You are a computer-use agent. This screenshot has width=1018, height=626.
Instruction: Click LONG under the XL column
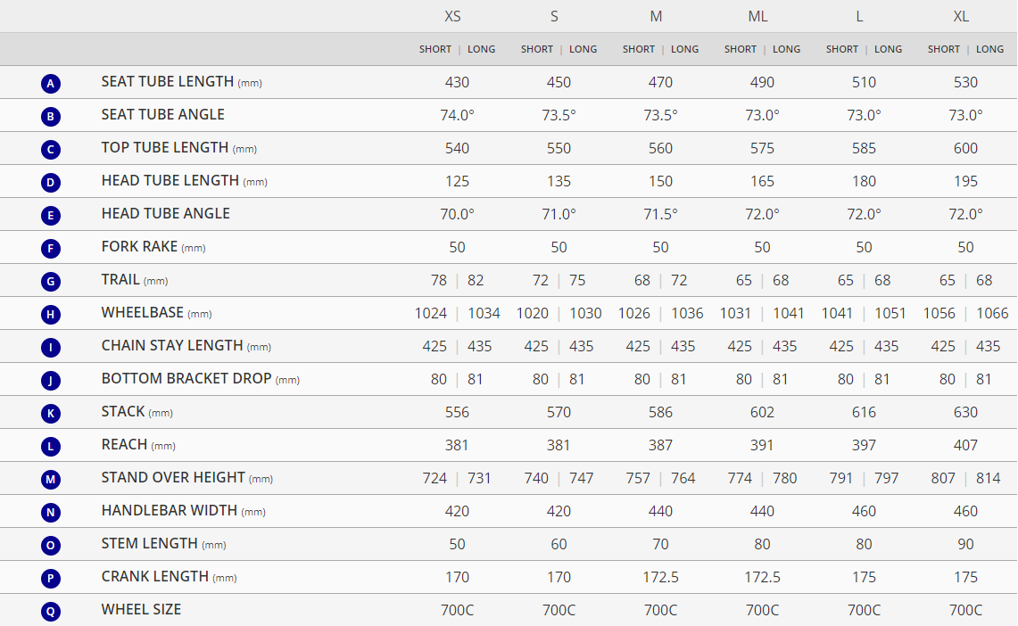click(x=990, y=49)
